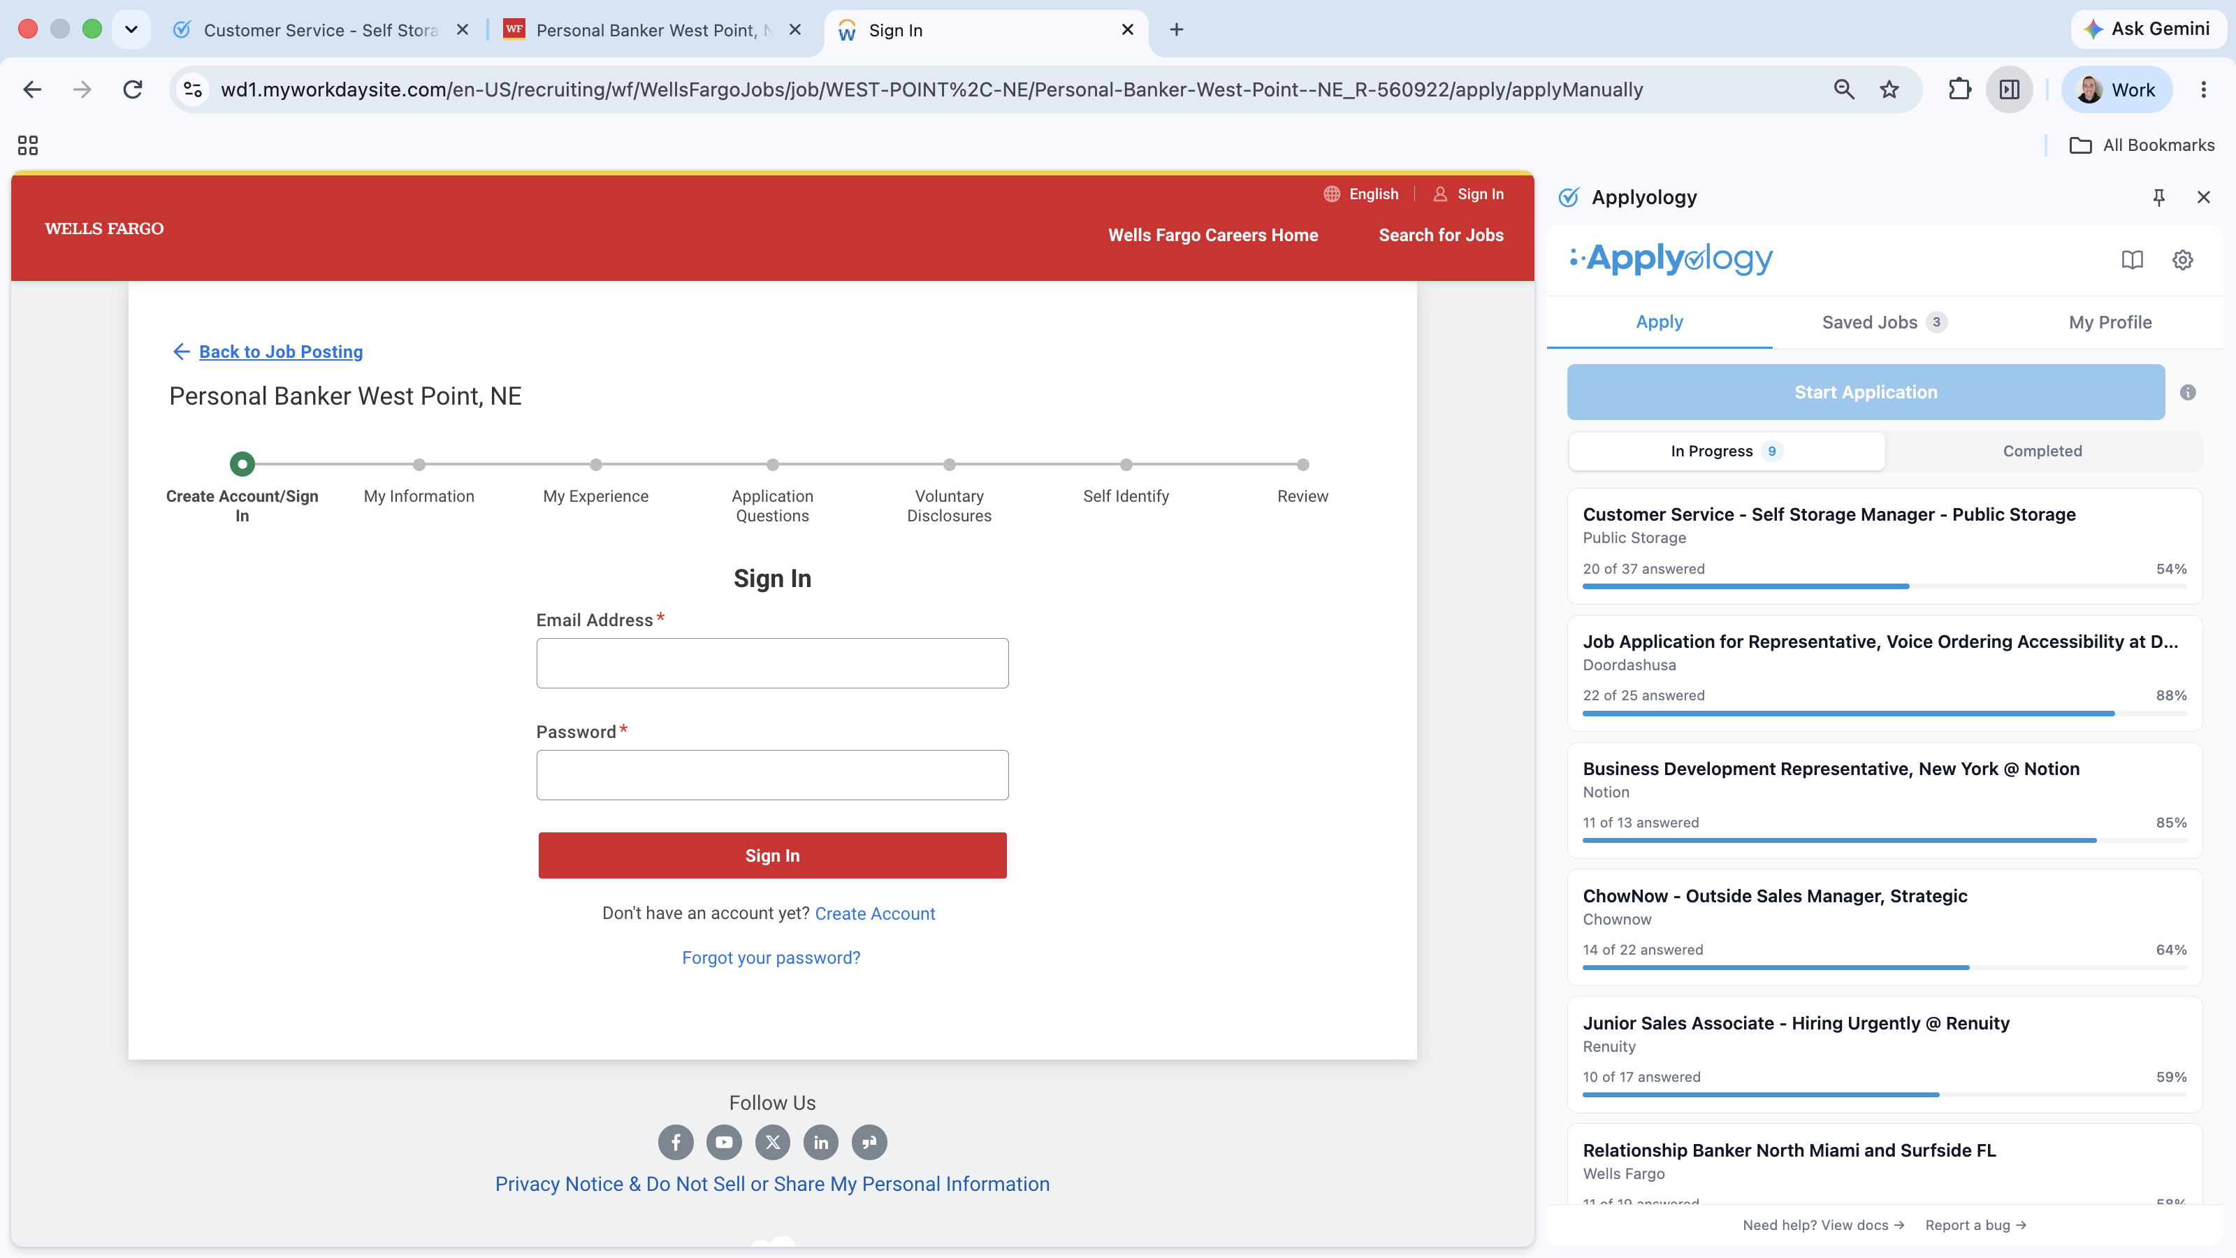Pin the Applyology side panel

(x=2158, y=197)
